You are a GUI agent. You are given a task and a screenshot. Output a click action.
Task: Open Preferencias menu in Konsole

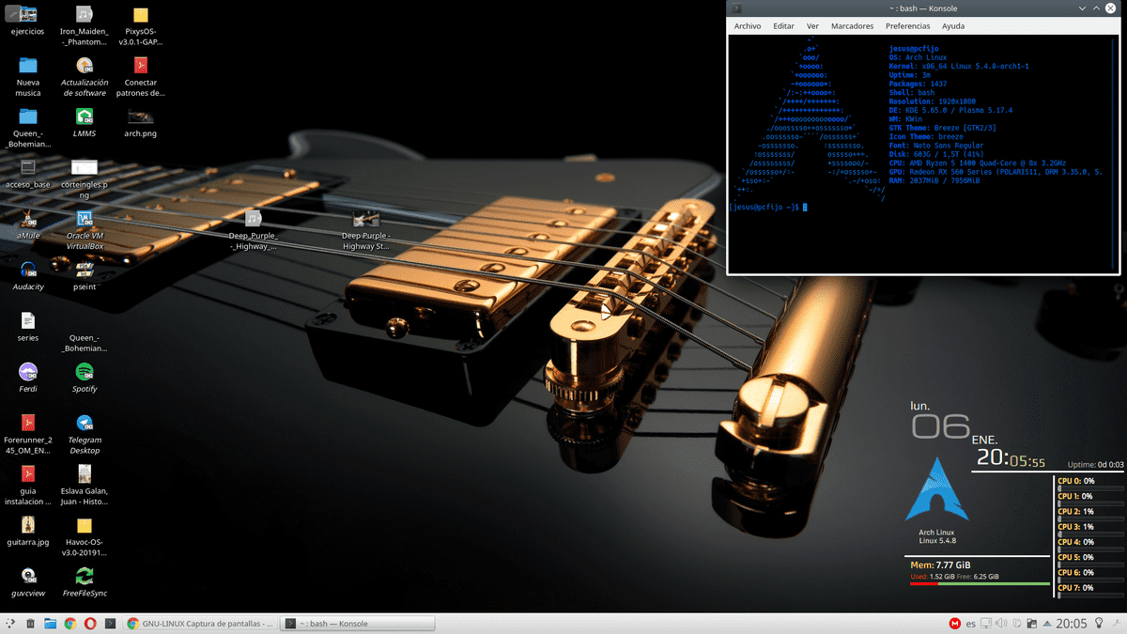[x=908, y=26]
